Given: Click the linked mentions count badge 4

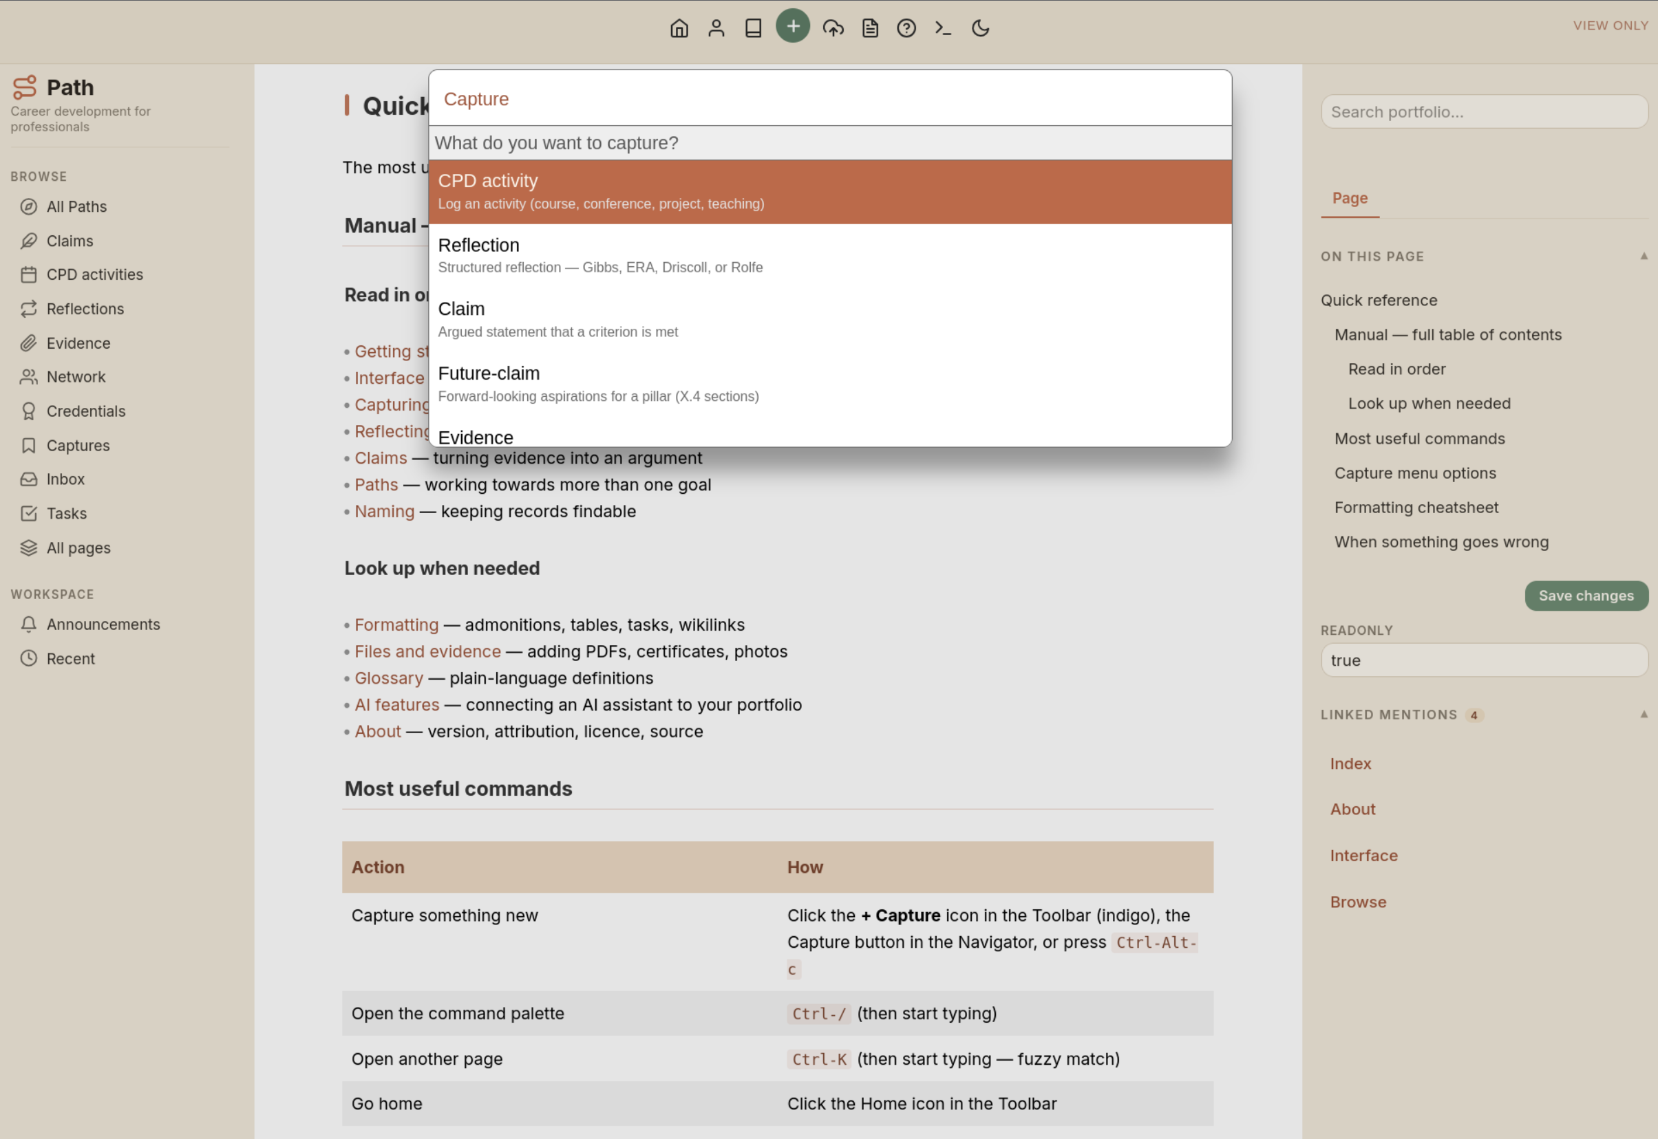Looking at the screenshot, I should coord(1474,715).
